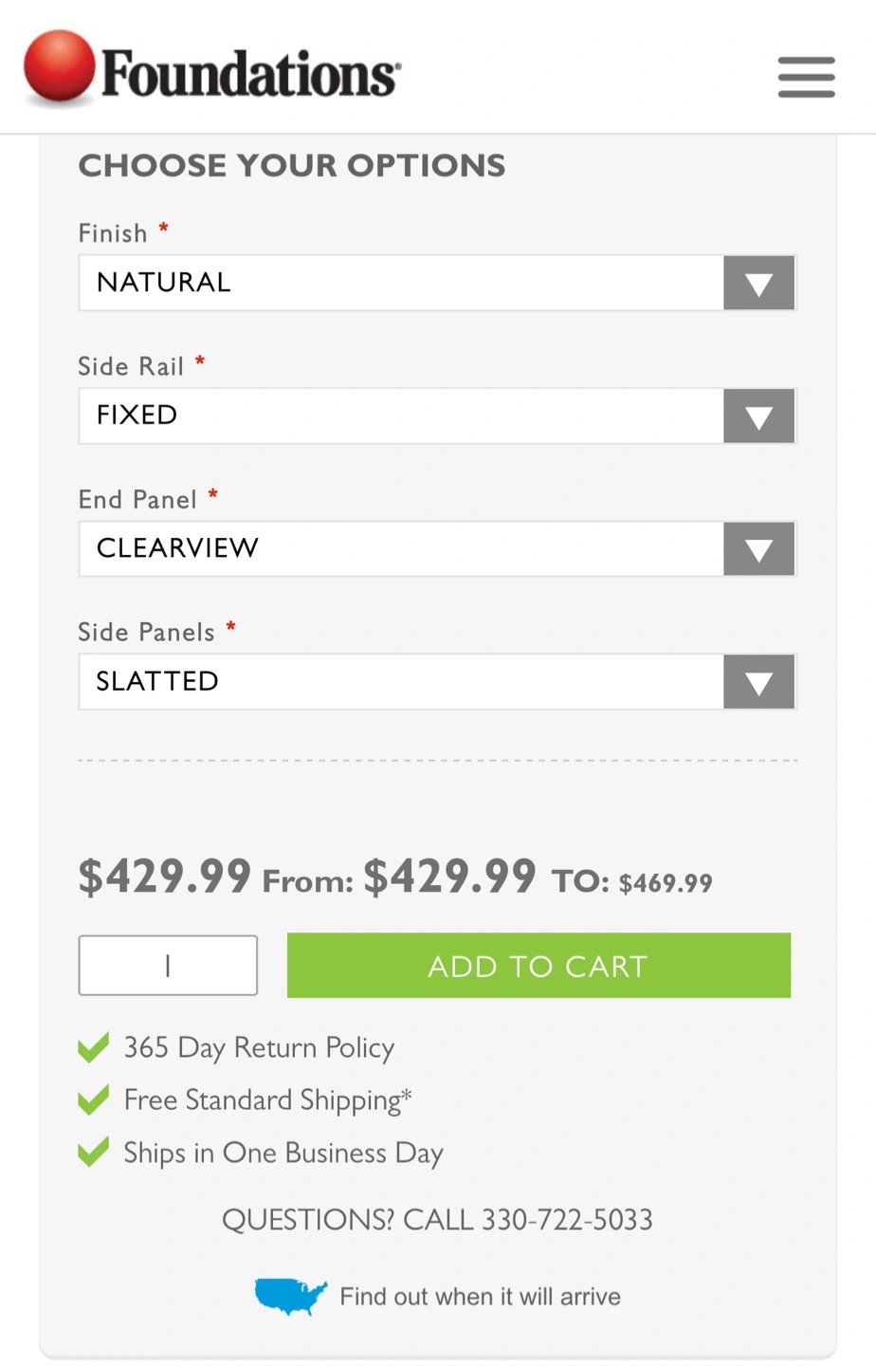
Task: Call the 330-722-5033 questions number
Action: [437, 1220]
